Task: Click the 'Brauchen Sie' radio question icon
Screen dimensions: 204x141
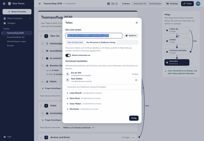Action: (47, 66)
